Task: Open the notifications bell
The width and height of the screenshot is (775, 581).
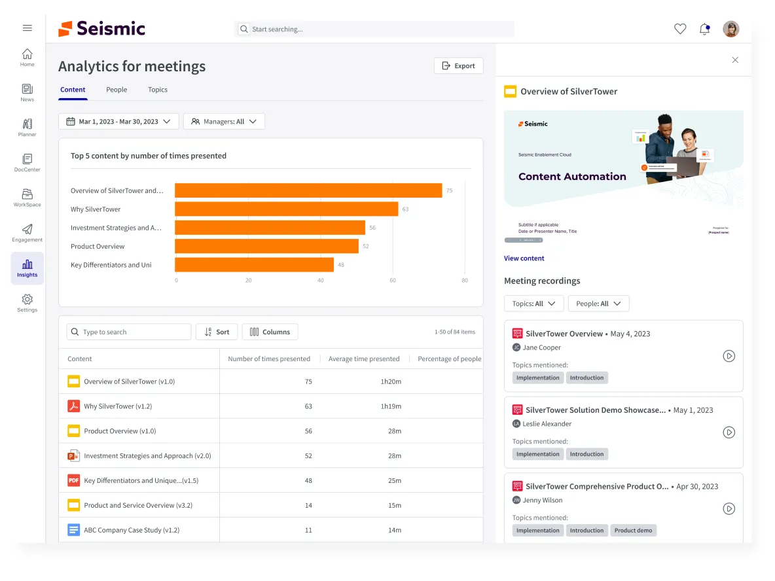Action: click(x=705, y=29)
